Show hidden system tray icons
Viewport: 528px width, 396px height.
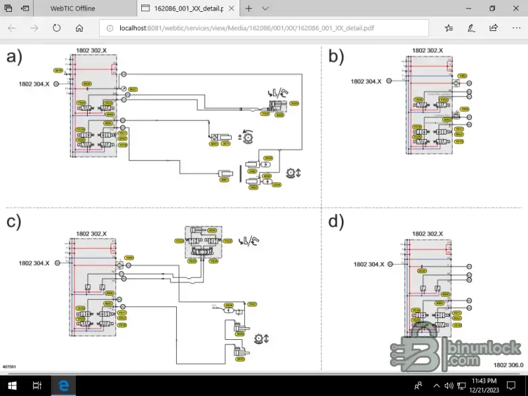(x=436, y=386)
